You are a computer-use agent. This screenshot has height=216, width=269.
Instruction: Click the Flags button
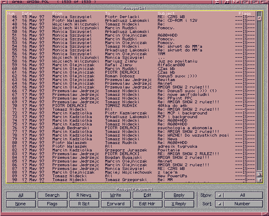pos(52,204)
